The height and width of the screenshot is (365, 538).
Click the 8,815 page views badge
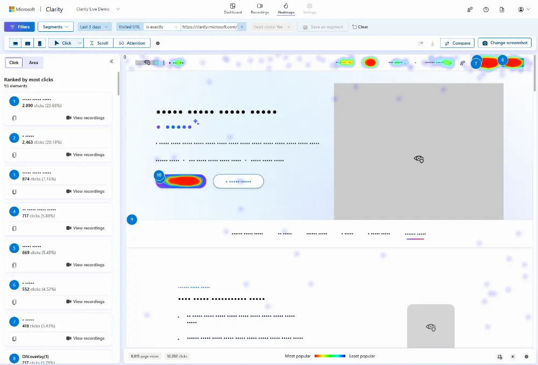pyautogui.click(x=145, y=356)
